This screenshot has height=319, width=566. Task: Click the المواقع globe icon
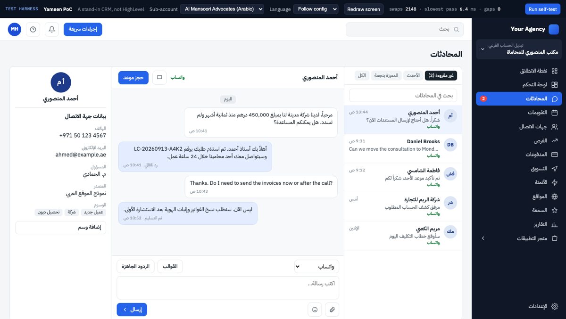pos(555,196)
